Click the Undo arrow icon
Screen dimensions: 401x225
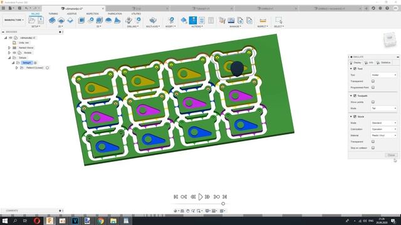point(26,8)
